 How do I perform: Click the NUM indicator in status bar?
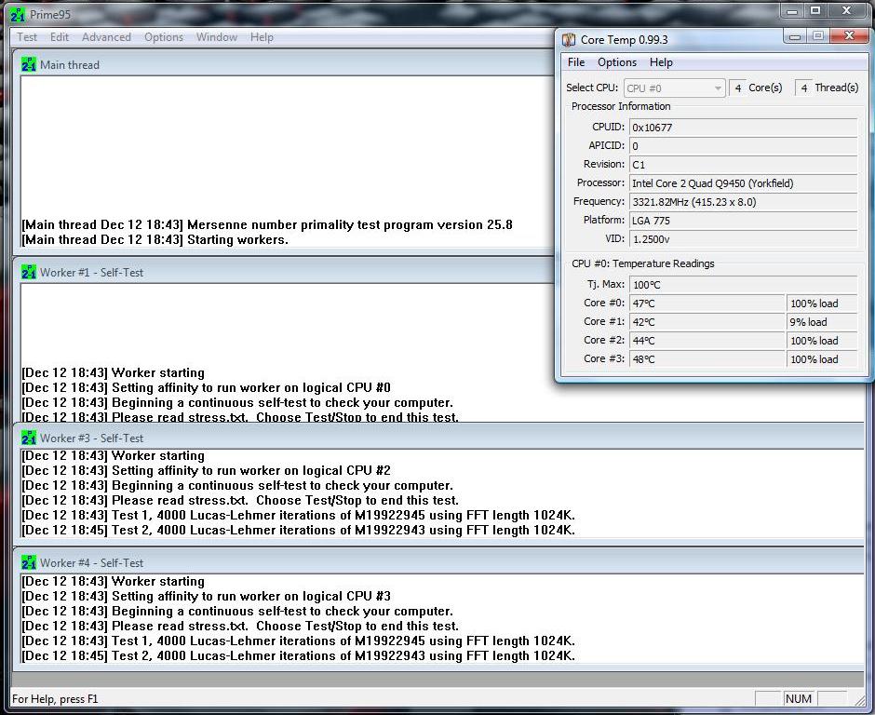[799, 699]
